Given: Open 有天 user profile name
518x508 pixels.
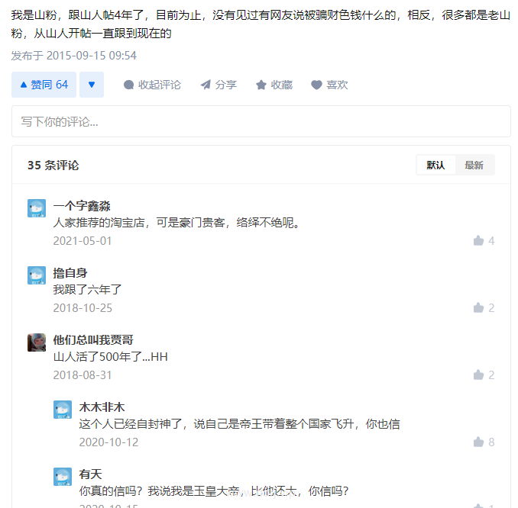Looking at the screenshot, I should click(90, 474).
